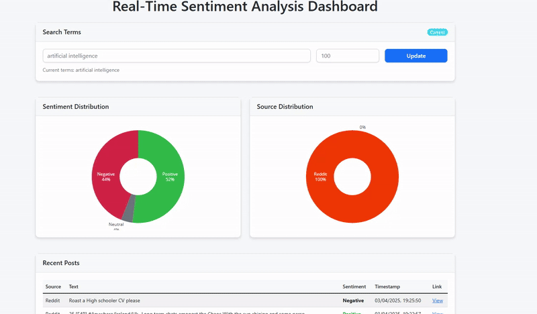Open the View link for the Roast CV post
This screenshot has height=314, width=537.
(438, 301)
